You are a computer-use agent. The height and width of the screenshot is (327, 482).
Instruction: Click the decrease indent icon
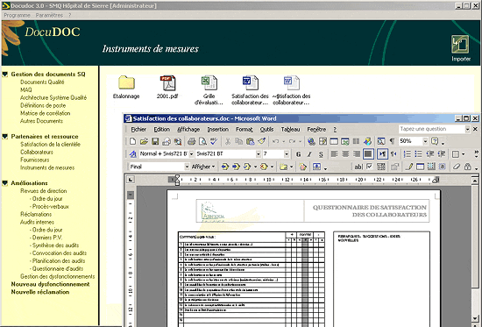click(x=429, y=153)
